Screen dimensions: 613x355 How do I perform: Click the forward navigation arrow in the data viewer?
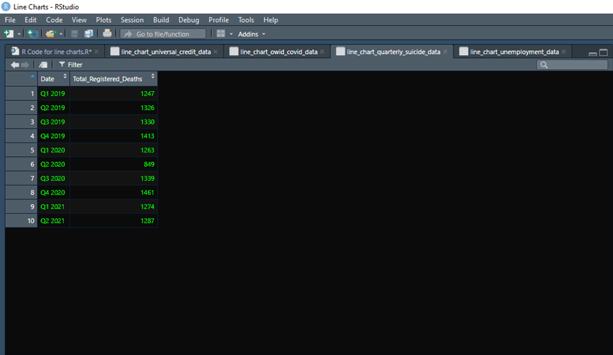coord(25,65)
